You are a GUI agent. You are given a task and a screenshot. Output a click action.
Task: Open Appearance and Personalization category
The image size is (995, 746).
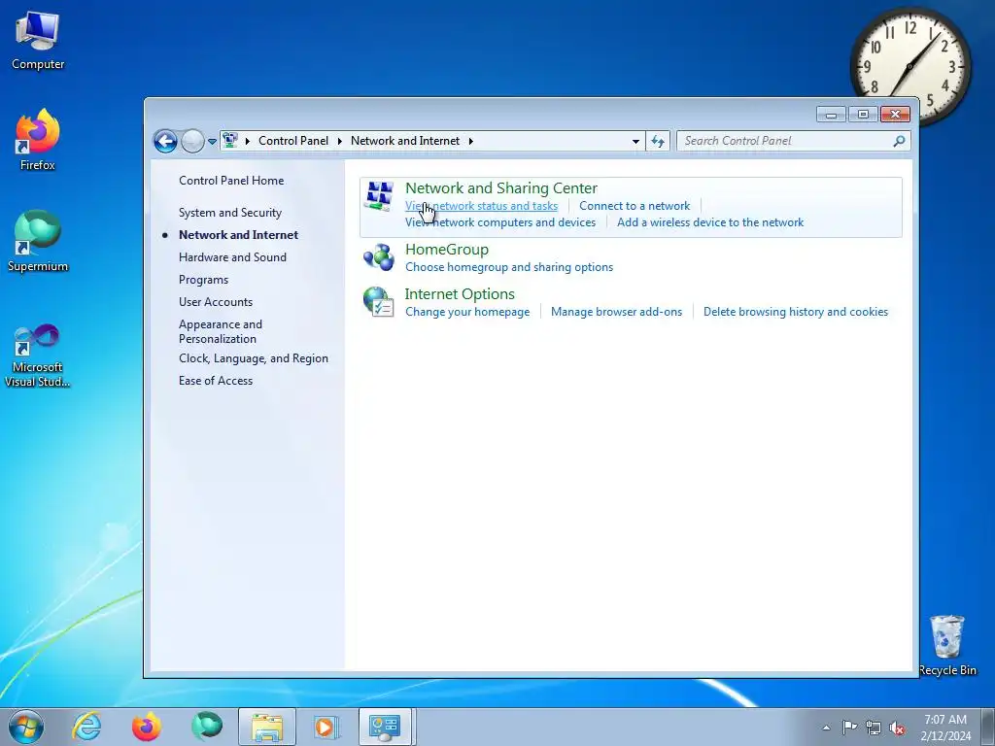tap(221, 331)
